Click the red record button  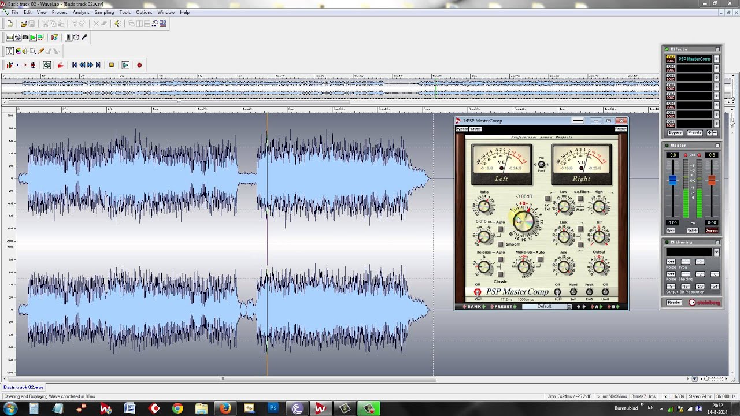139,65
